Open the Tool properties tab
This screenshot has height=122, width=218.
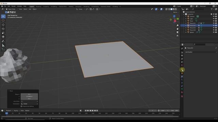click(182, 48)
